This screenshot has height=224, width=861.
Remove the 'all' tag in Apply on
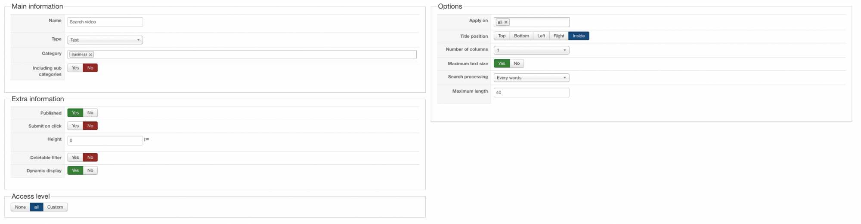[x=506, y=22]
